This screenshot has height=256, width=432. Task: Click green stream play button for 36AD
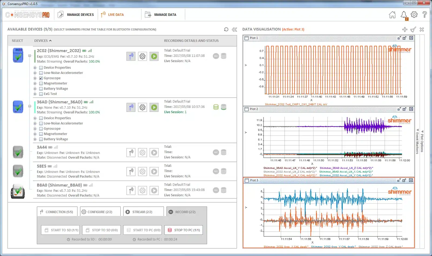point(154,107)
